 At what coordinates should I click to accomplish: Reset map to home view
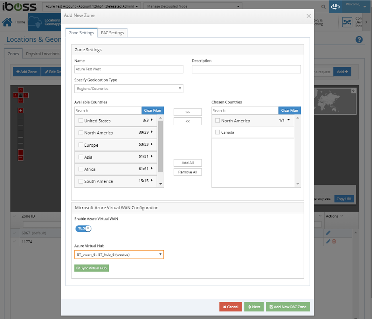pos(21,95)
